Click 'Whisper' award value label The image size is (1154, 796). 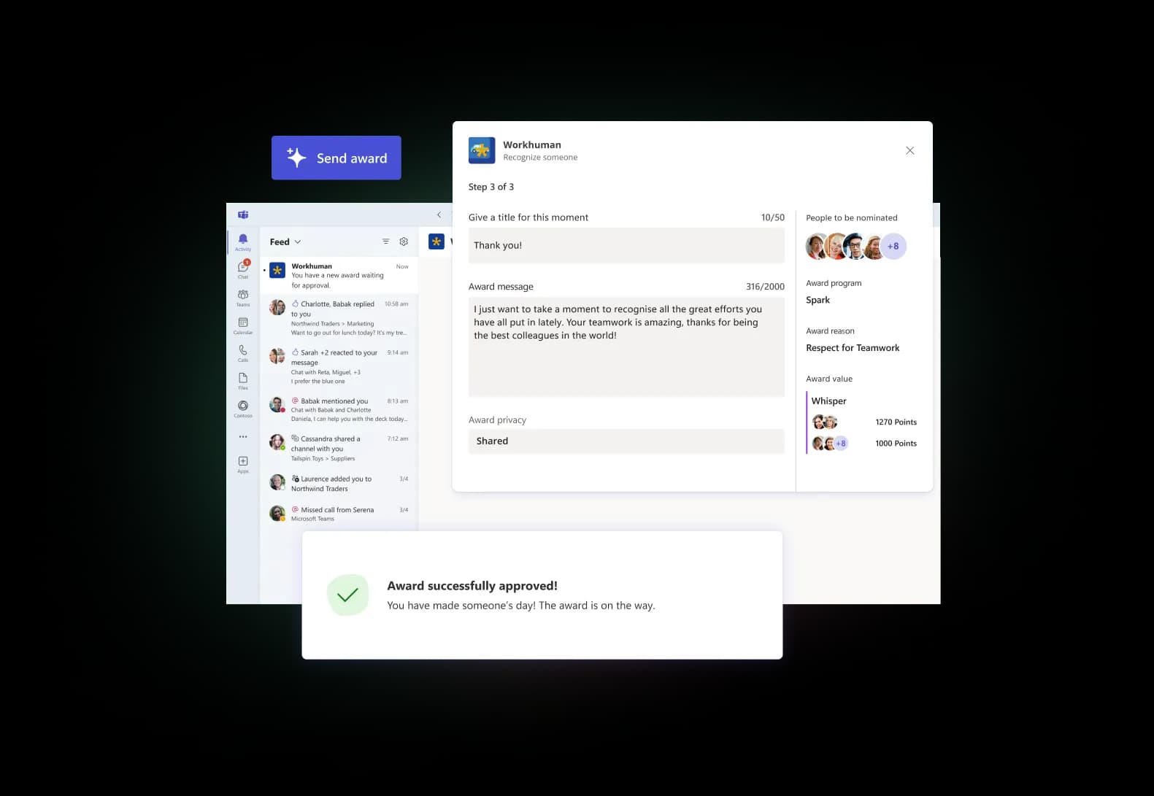pos(829,401)
